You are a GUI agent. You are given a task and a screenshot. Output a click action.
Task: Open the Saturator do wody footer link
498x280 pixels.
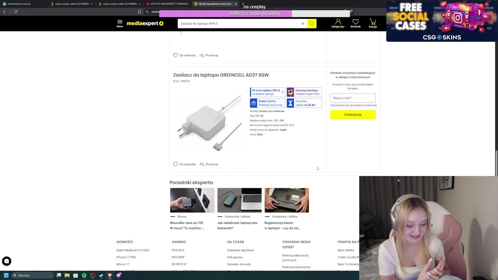[238, 264]
